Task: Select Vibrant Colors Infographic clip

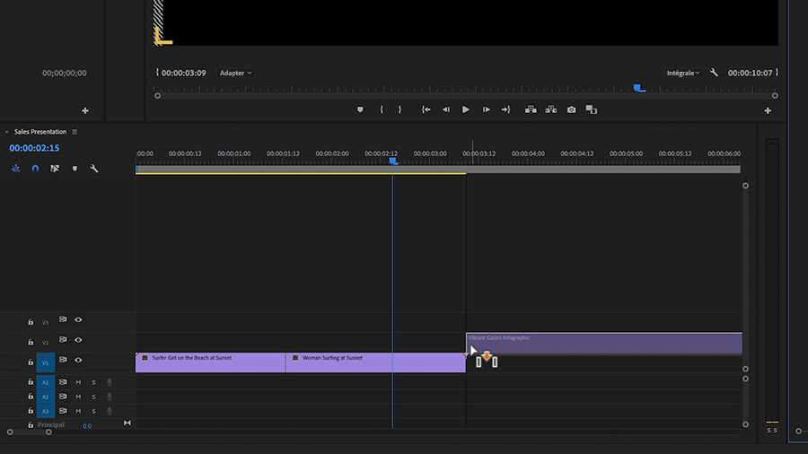Action: (604, 343)
